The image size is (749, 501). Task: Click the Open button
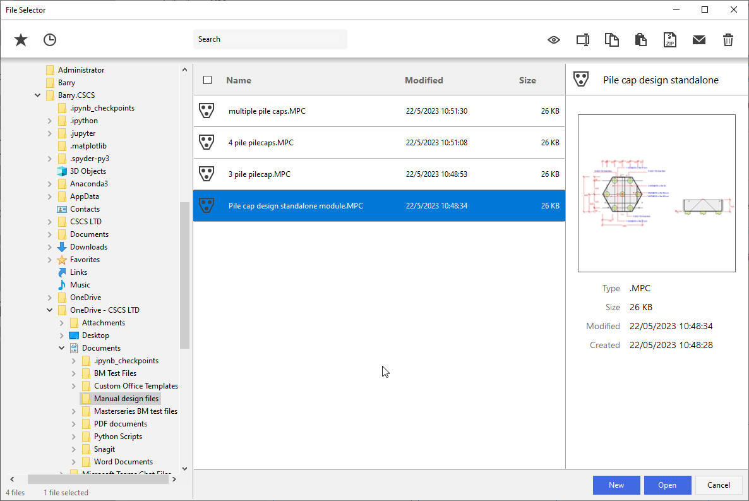668,485
